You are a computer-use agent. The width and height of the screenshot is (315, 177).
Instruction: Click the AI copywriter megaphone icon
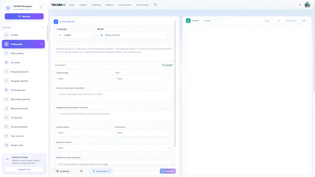(x=6, y=118)
